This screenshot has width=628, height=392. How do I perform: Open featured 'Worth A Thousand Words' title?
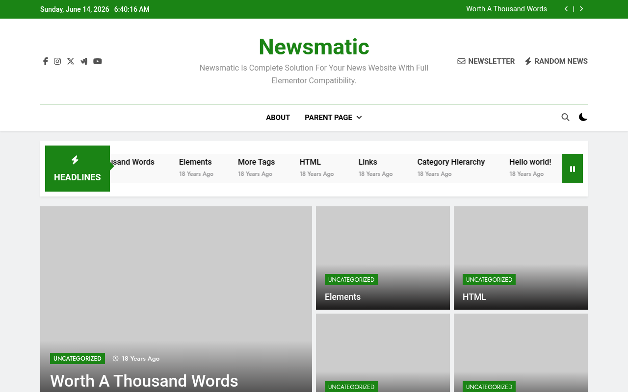click(144, 381)
